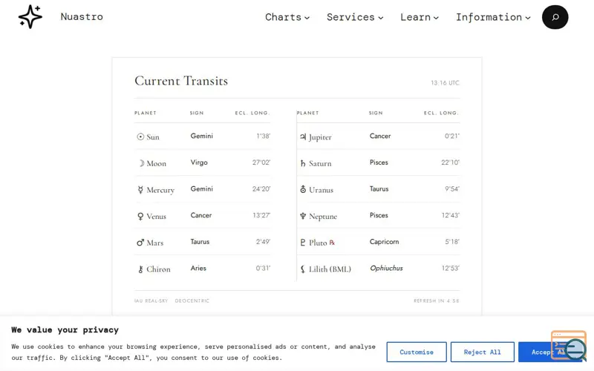Click the Lilith (BML) name label

pyautogui.click(x=330, y=269)
